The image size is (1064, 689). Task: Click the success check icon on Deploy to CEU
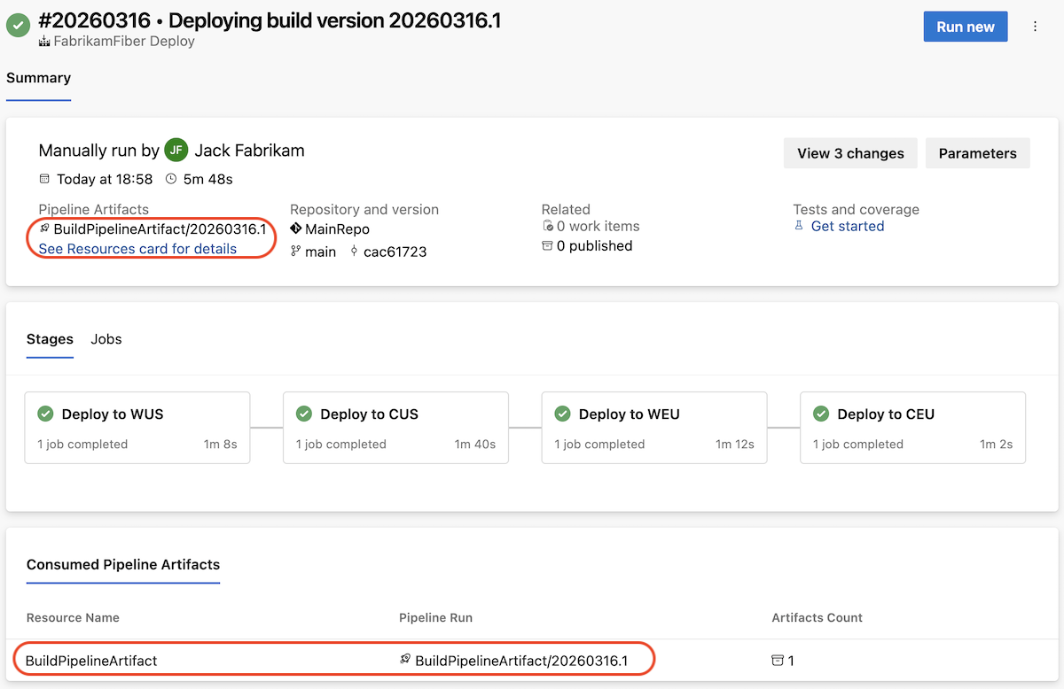[x=821, y=414]
